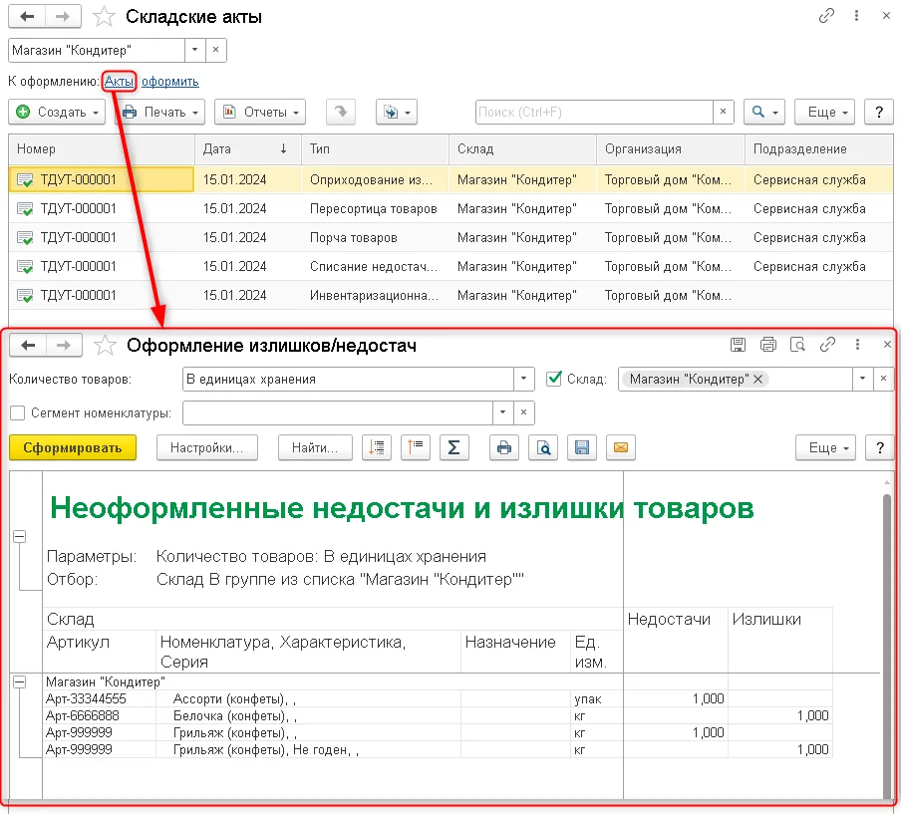
Task: Go forward in Складские акты window
Action: tap(63, 16)
